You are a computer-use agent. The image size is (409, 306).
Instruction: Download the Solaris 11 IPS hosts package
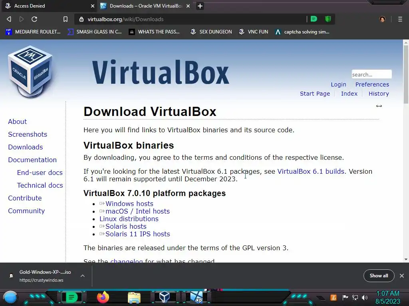pos(137,234)
